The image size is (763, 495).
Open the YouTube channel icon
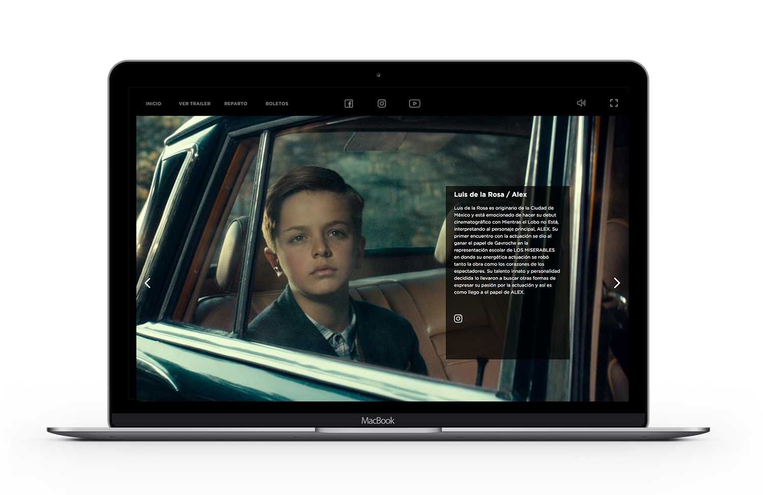click(x=415, y=104)
